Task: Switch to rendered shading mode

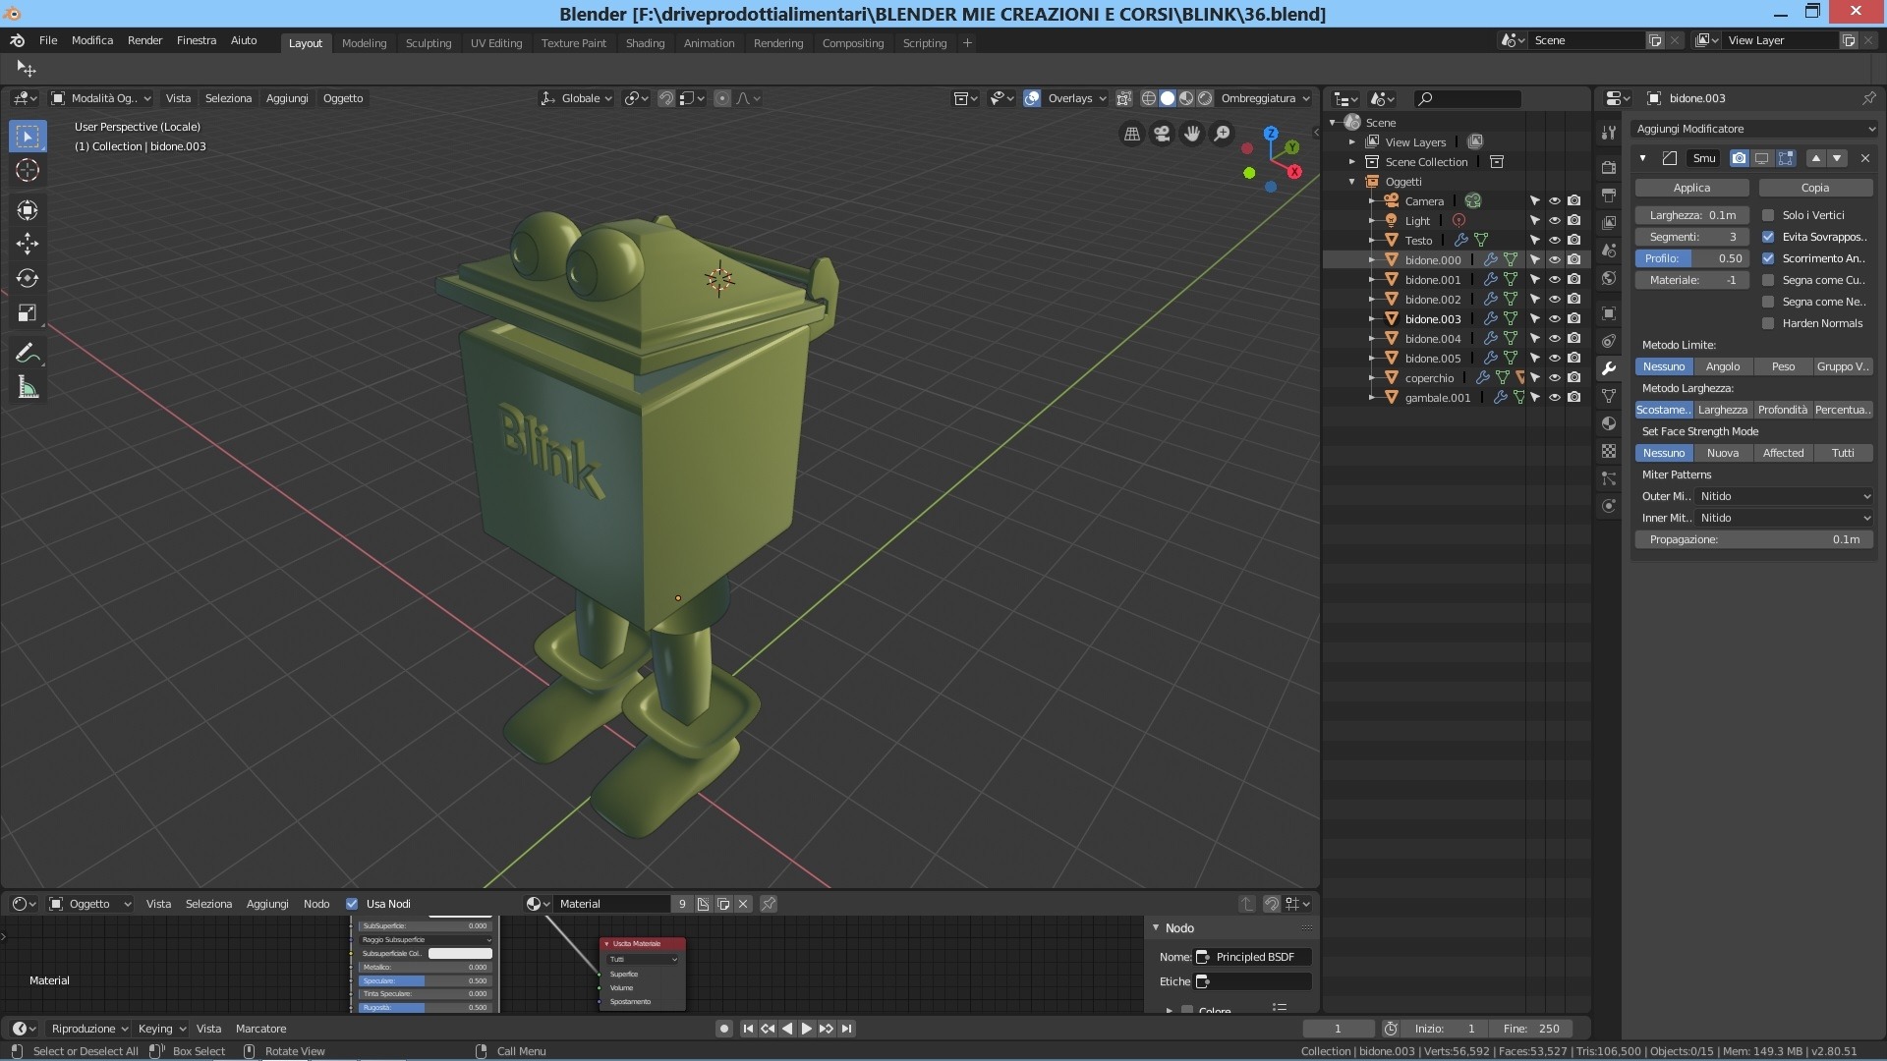Action: click(1205, 98)
